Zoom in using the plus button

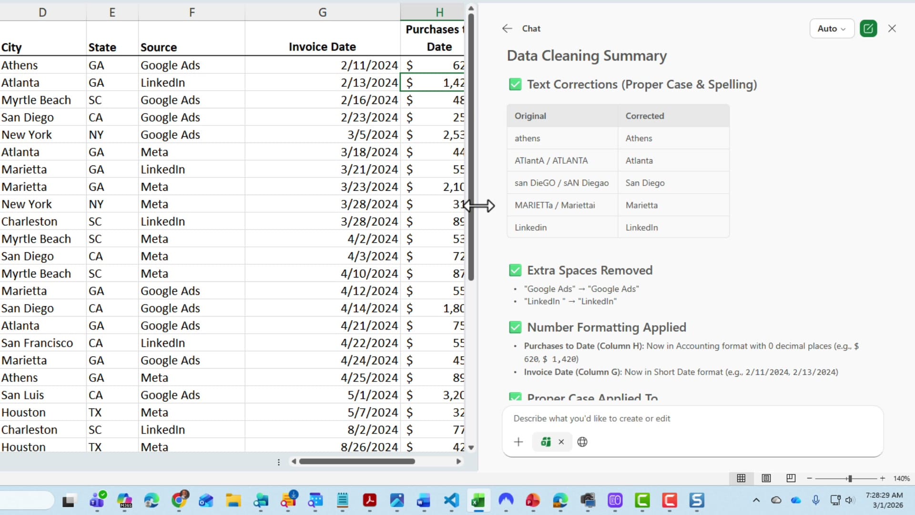[882, 478]
